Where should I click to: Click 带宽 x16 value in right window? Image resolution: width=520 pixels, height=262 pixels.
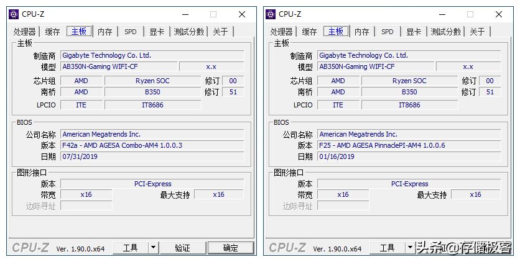click(x=343, y=194)
